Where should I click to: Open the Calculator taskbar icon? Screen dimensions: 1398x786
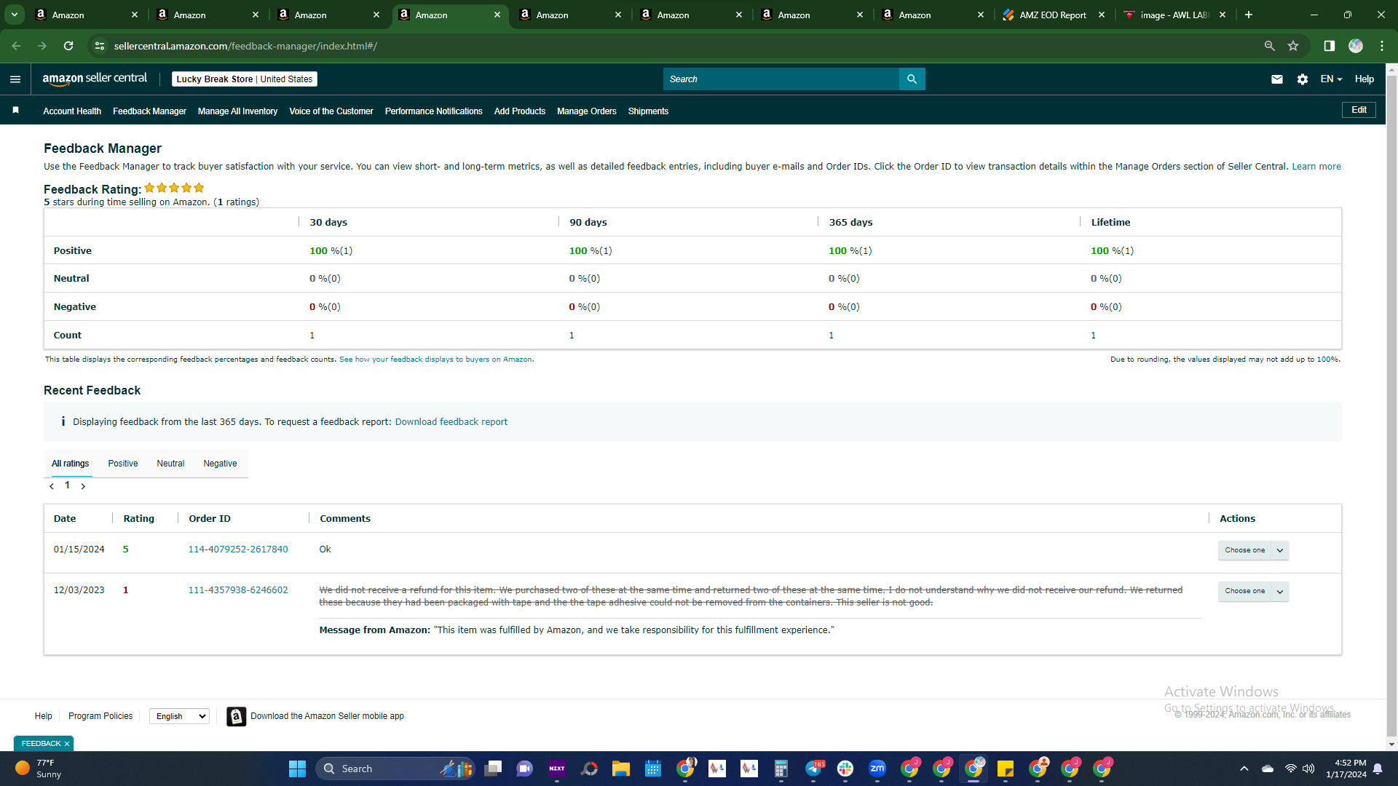(x=781, y=769)
